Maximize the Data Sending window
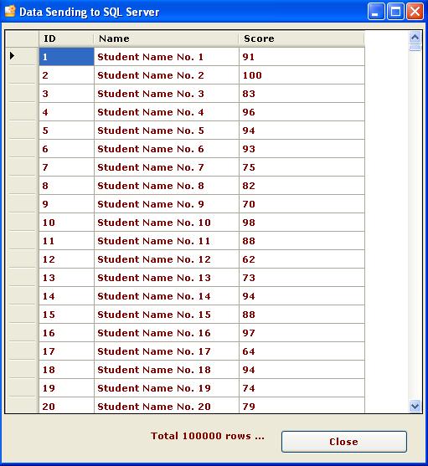 click(x=395, y=12)
